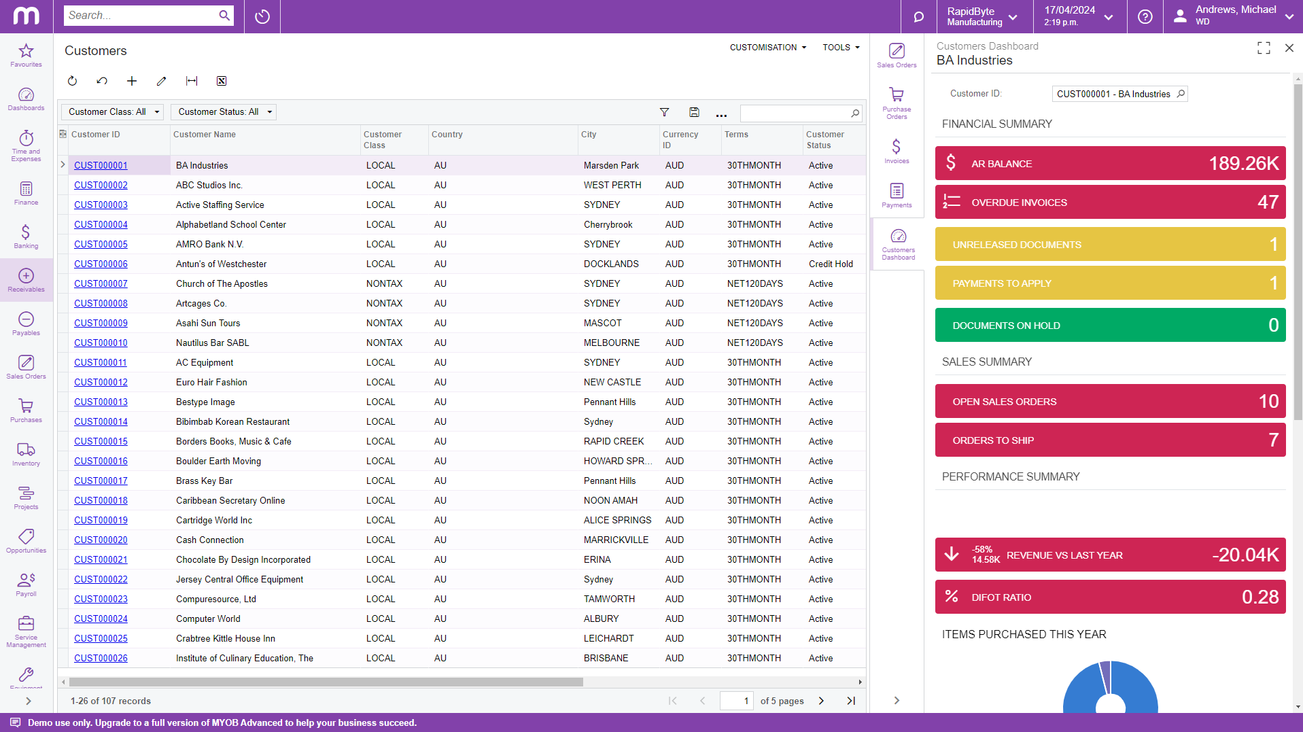Maximize the Customers Dashboard panel

(1264, 48)
